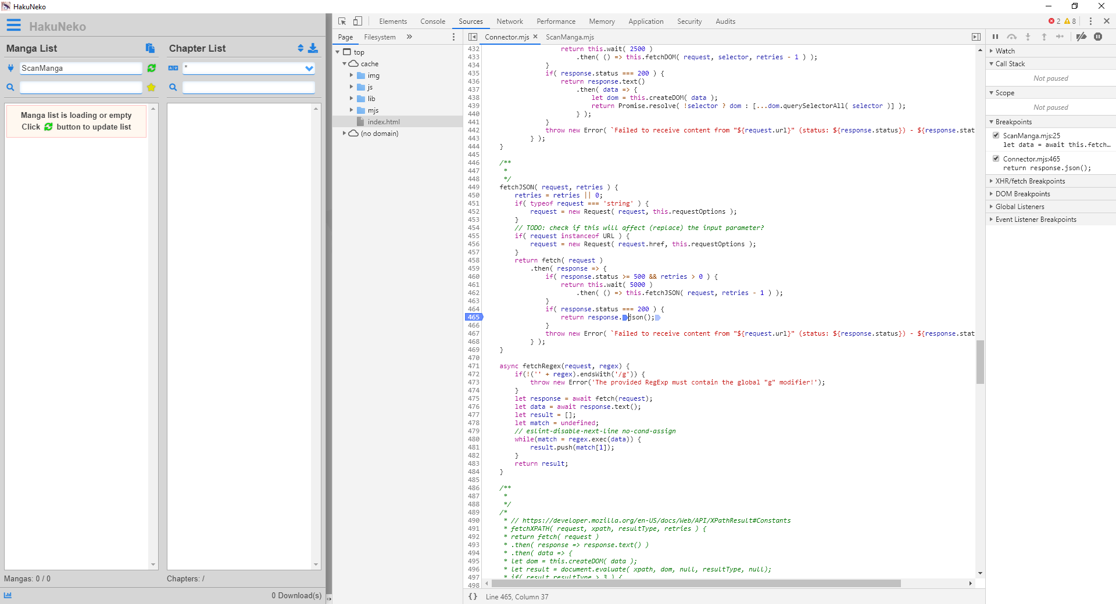
Task: Click the manga search magnifier icon
Action: click(x=10, y=87)
